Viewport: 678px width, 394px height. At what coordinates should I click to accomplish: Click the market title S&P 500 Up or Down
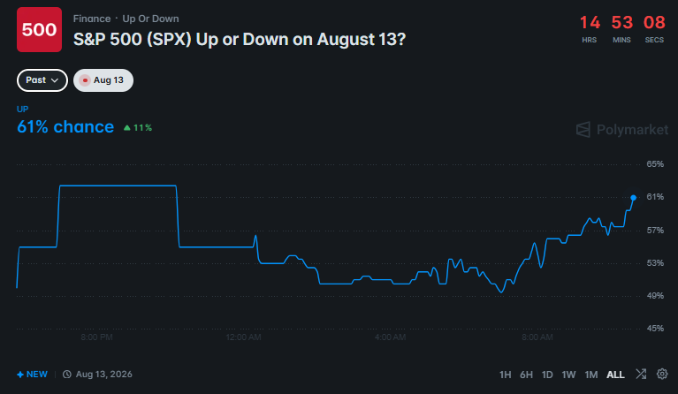coord(240,40)
